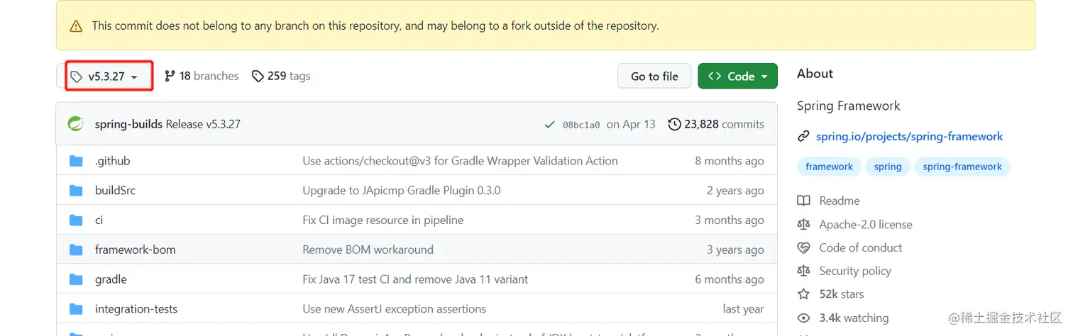Select the spring-framework topic tag

[x=962, y=167]
